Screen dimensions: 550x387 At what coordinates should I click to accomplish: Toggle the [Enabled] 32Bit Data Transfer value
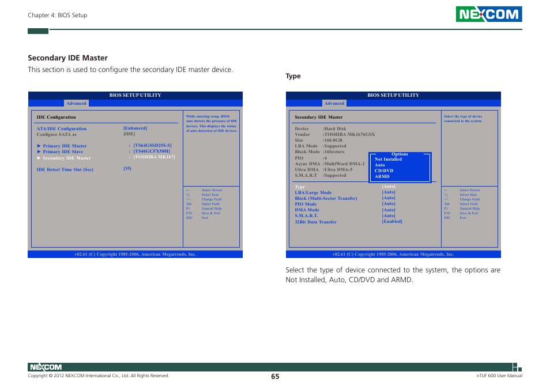[392, 221]
